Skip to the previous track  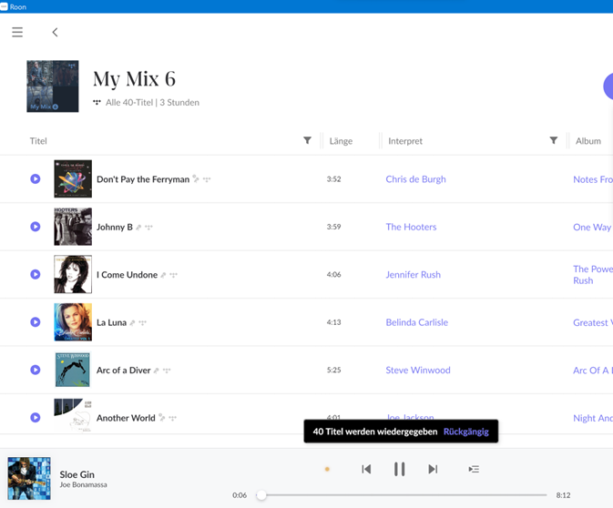point(366,469)
